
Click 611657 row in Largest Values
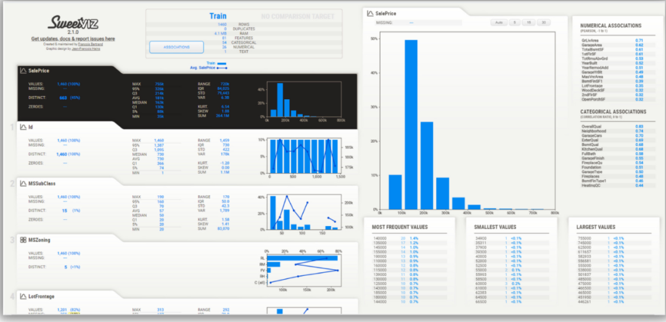(614, 252)
